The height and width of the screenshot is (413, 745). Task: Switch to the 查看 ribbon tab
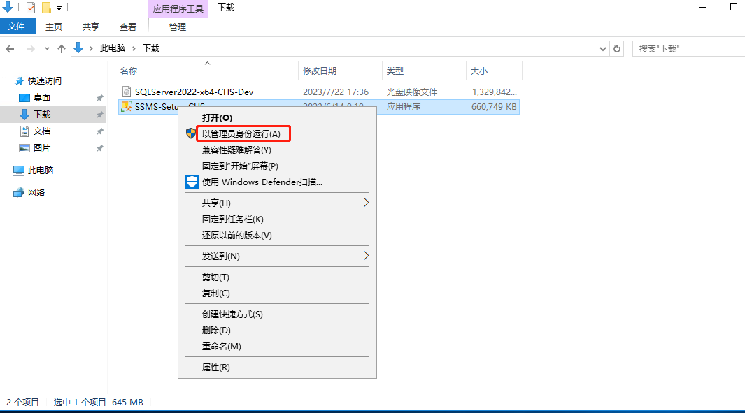coord(128,27)
